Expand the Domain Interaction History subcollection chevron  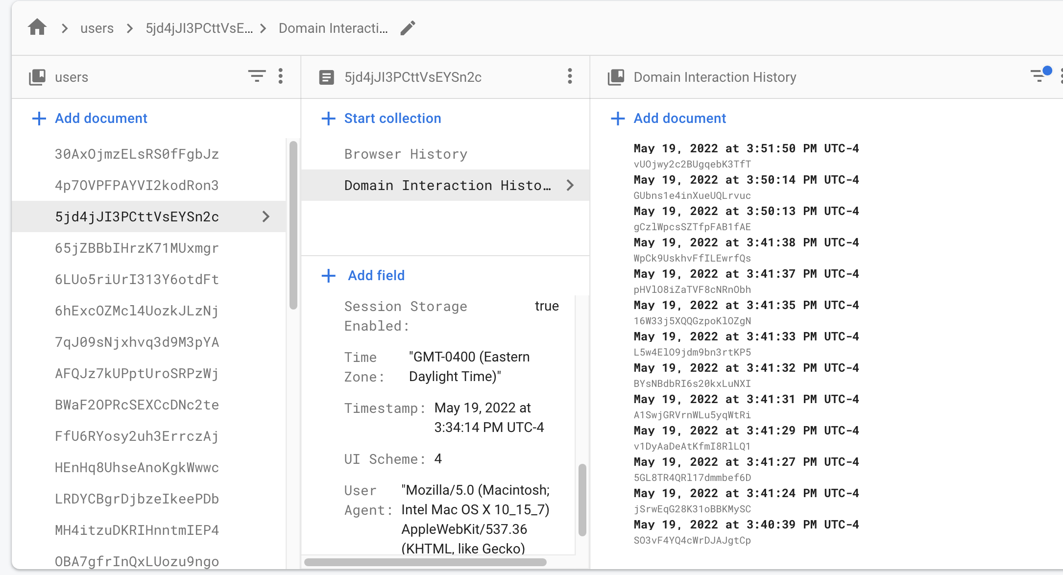tap(570, 186)
